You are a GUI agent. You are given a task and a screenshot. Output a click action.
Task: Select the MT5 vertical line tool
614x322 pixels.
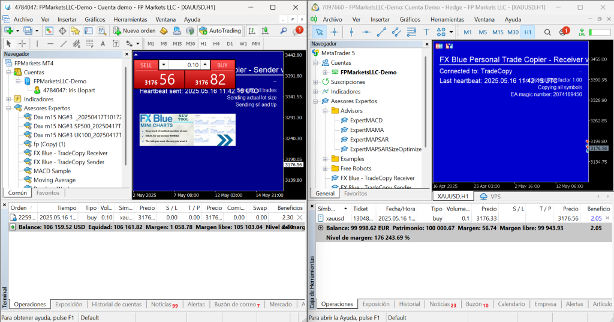[351, 32]
